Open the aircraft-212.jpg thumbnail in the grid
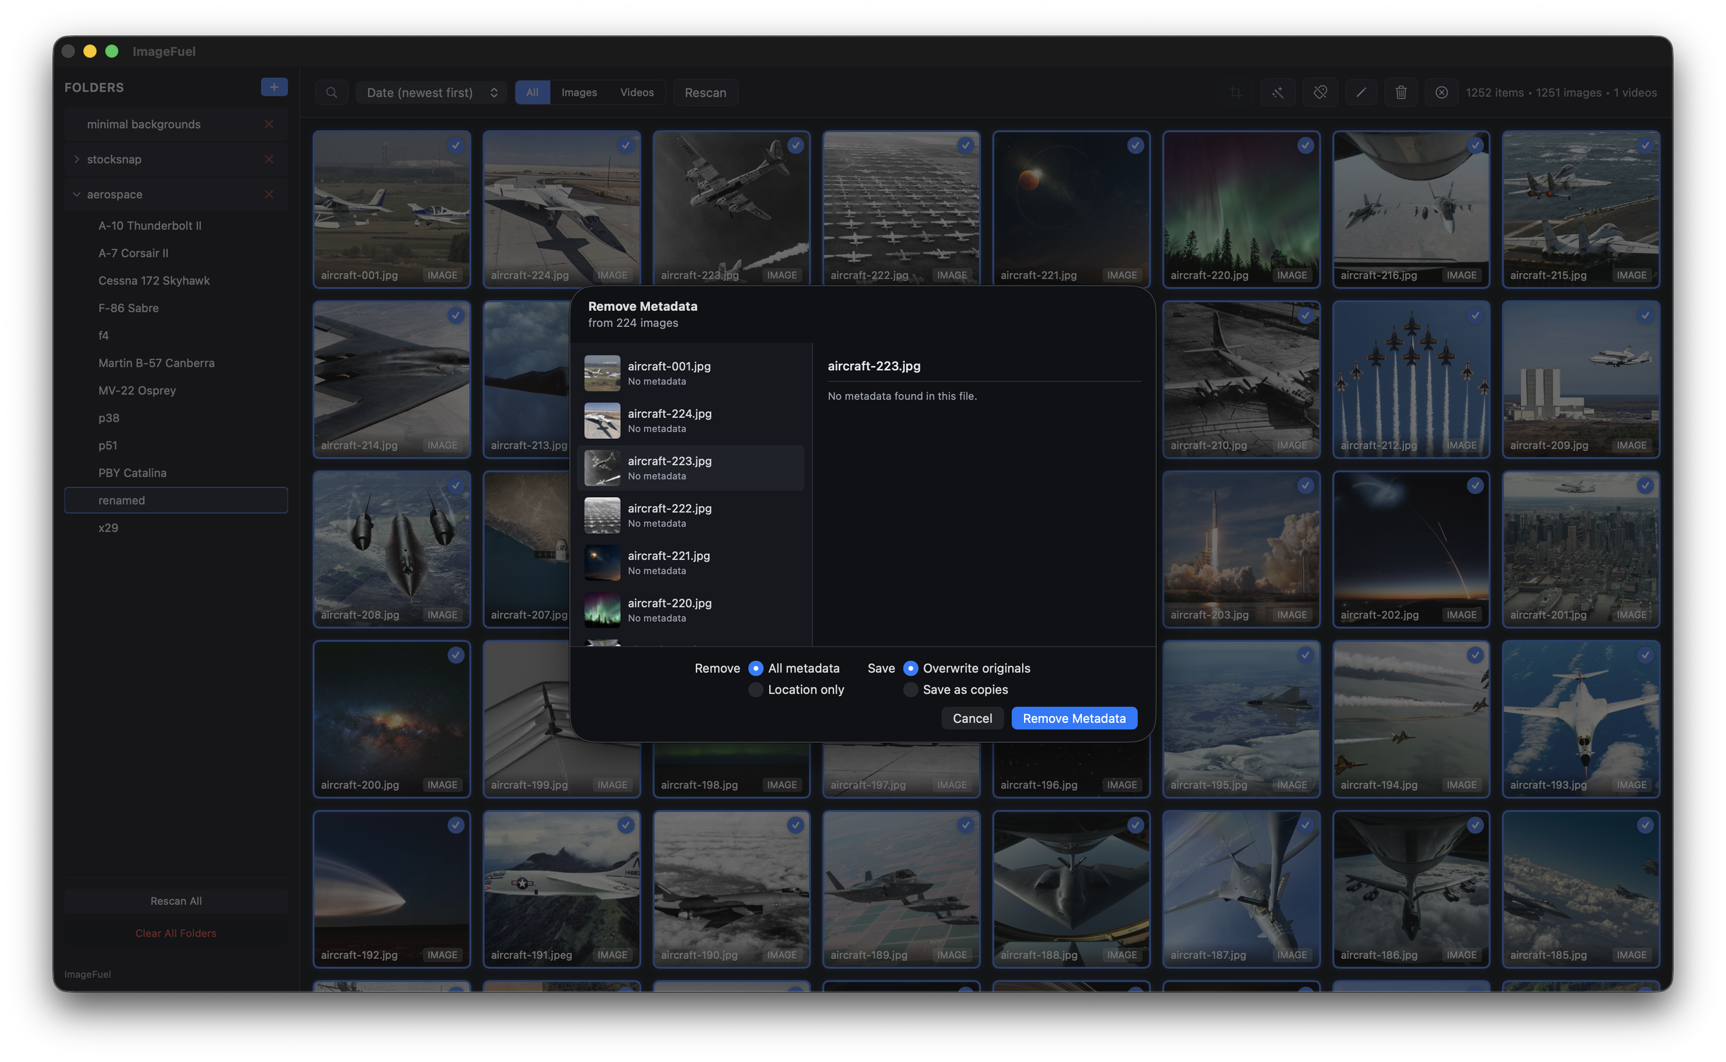 coord(1411,379)
